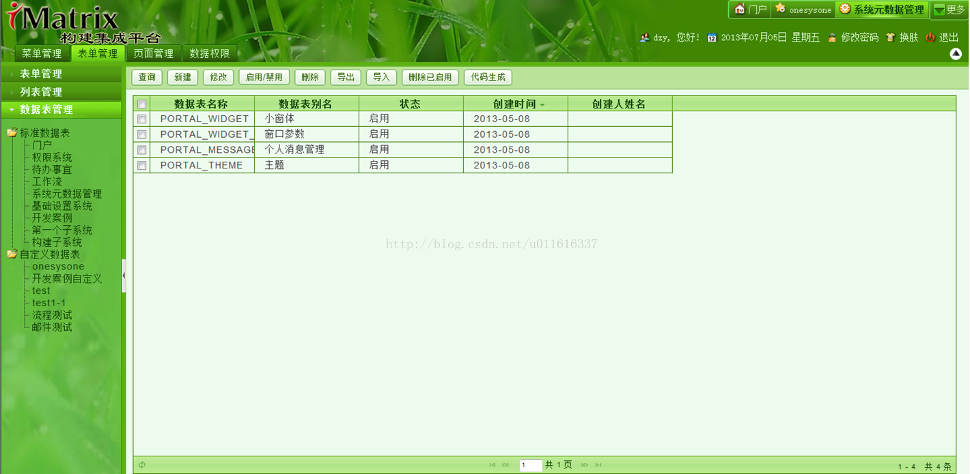Check the PORTAL_THEME row checkbox
The height and width of the screenshot is (474, 970).
[141, 165]
